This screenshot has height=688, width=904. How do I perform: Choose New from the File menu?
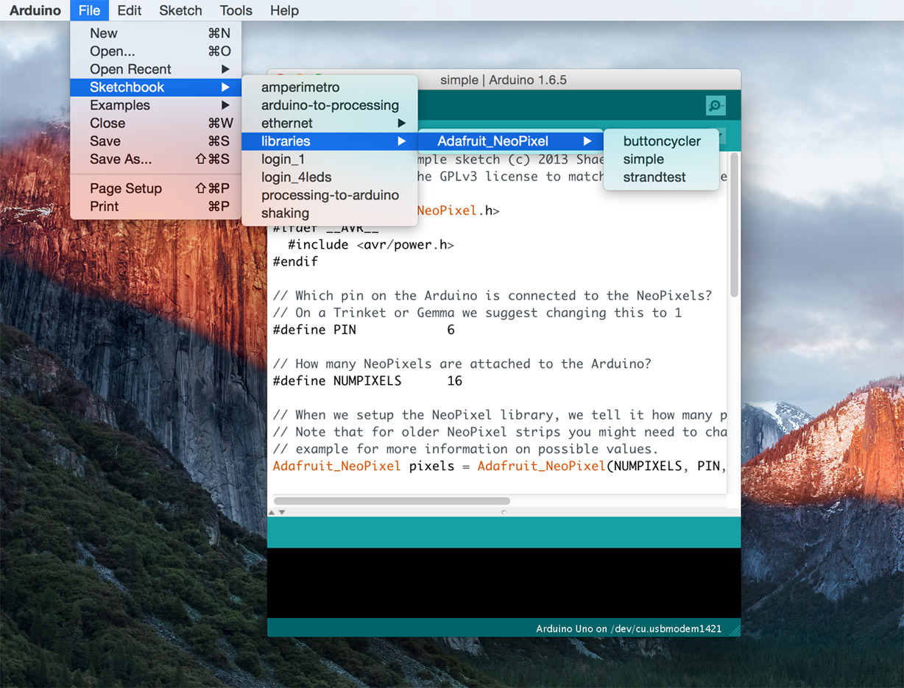tap(156, 33)
